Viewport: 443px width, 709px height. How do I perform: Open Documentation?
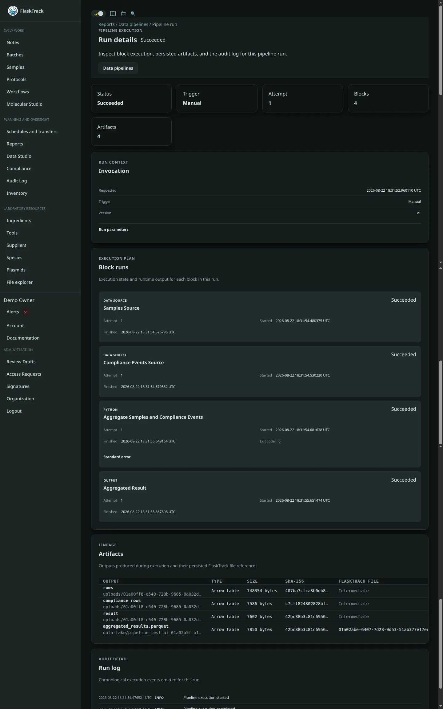click(23, 338)
